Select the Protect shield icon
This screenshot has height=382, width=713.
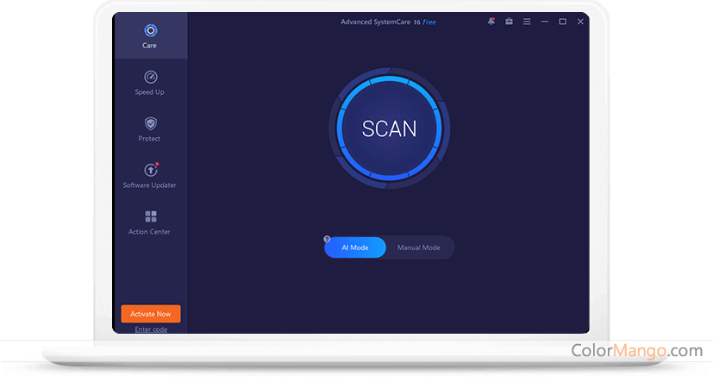pyautogui.click(x=150, y=123)
